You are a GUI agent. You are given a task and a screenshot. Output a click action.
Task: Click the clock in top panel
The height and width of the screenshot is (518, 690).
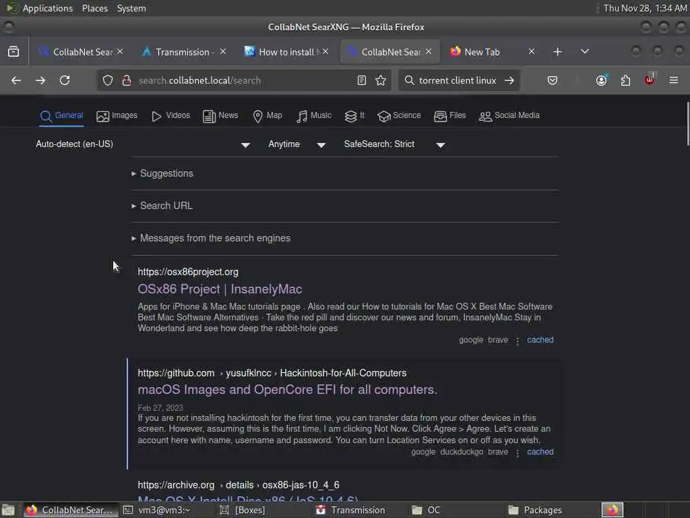click(645, 8)
